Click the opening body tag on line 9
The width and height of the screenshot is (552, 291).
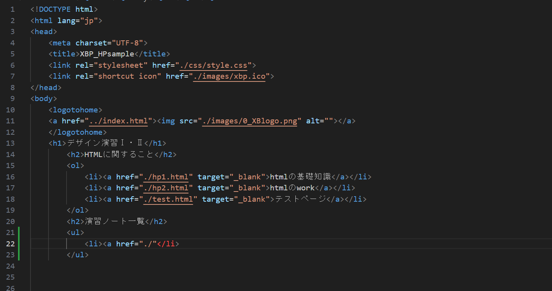pos(43,99)
